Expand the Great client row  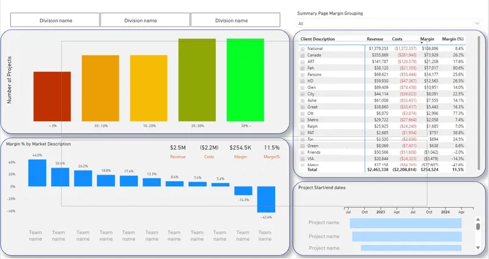tap(302, 107)
